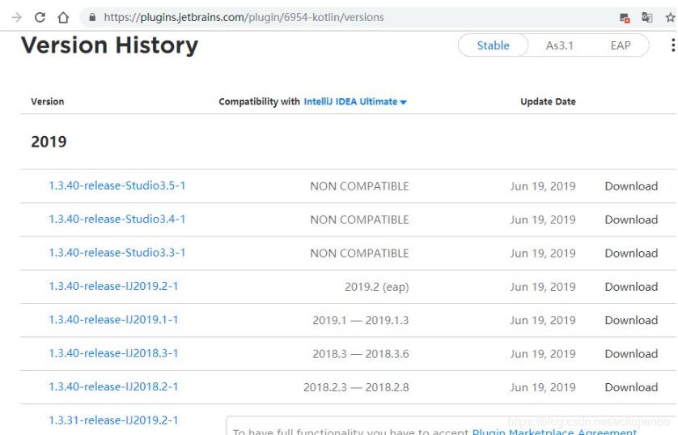Click the 'Compatibility with' column label

[259, 102]
